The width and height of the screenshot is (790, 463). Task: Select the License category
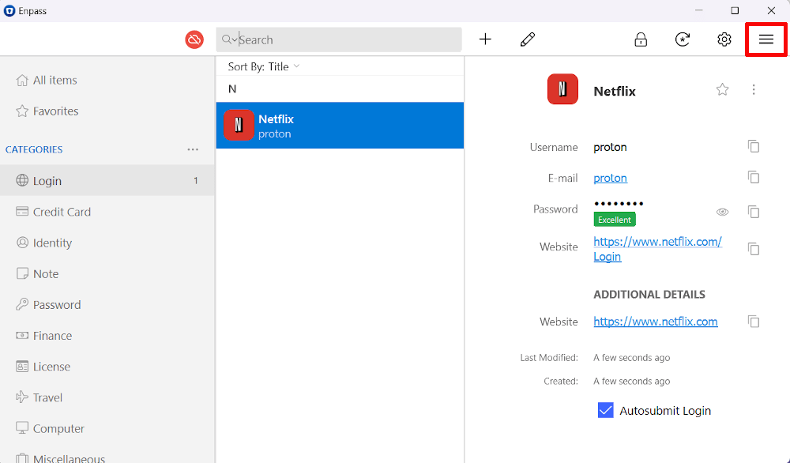pyautogui.click(x=107, y=367)
